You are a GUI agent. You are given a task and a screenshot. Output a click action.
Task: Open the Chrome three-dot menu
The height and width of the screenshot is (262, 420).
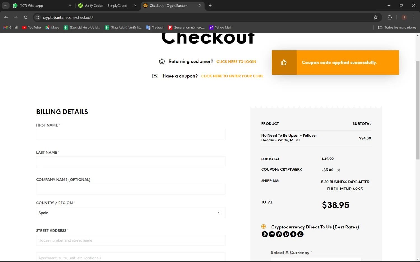point(414,17)
